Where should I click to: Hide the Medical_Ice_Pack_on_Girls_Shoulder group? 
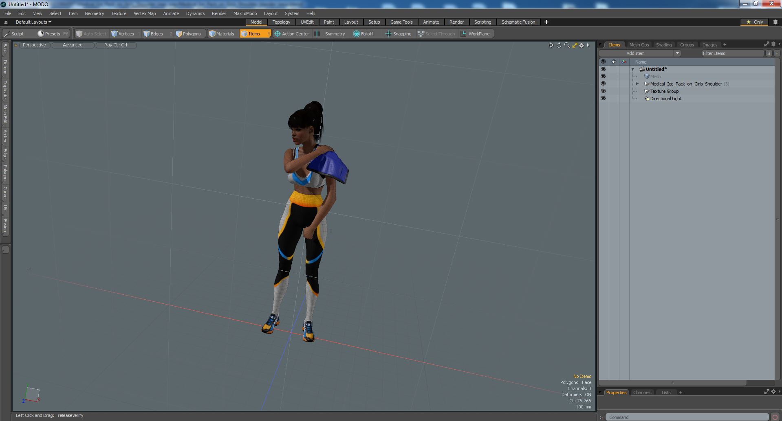click(x=603, y=84)
